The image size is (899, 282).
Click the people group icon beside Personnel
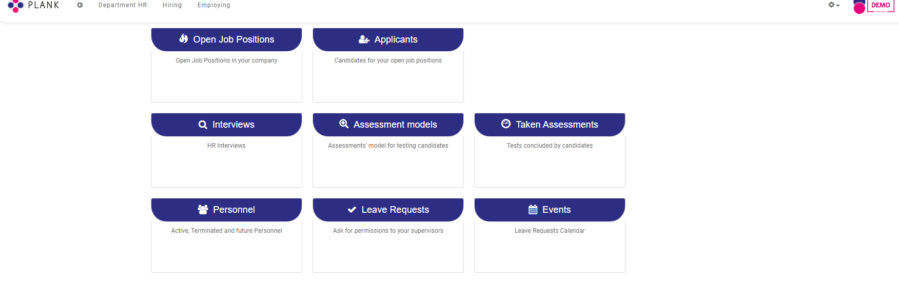(203, 210)
